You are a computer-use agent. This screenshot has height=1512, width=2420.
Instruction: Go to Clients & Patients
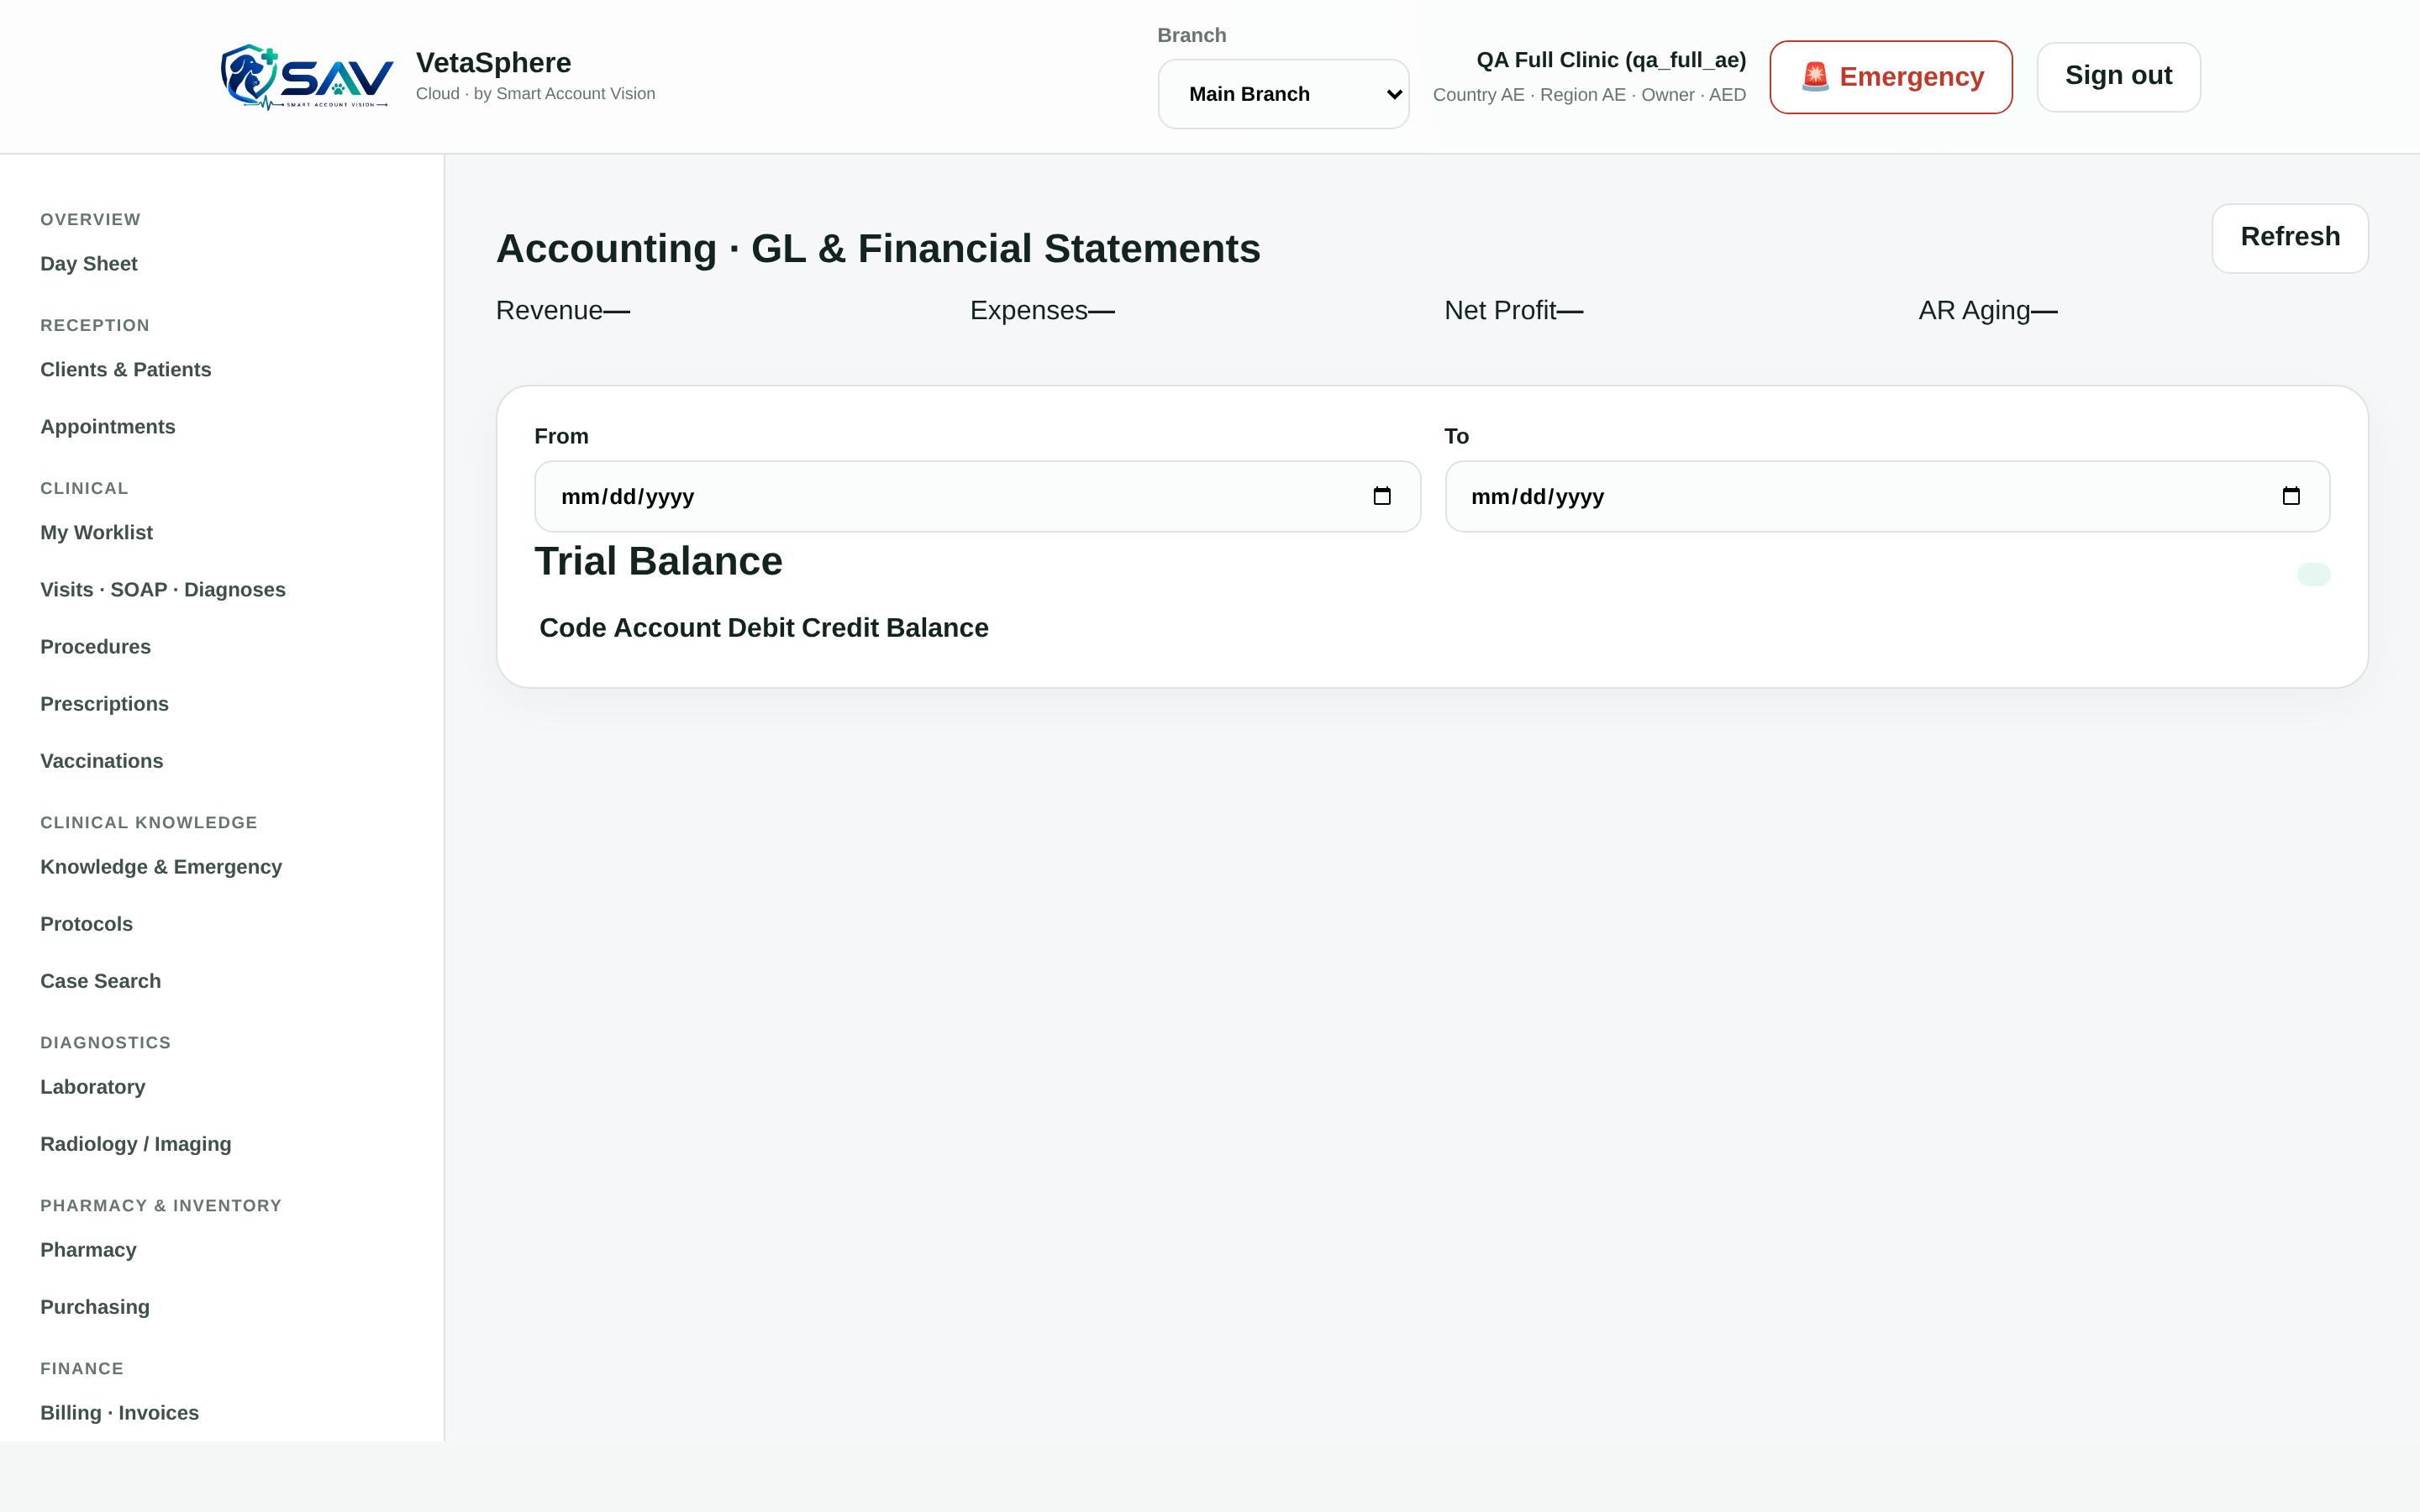click(x=126, y=370)
